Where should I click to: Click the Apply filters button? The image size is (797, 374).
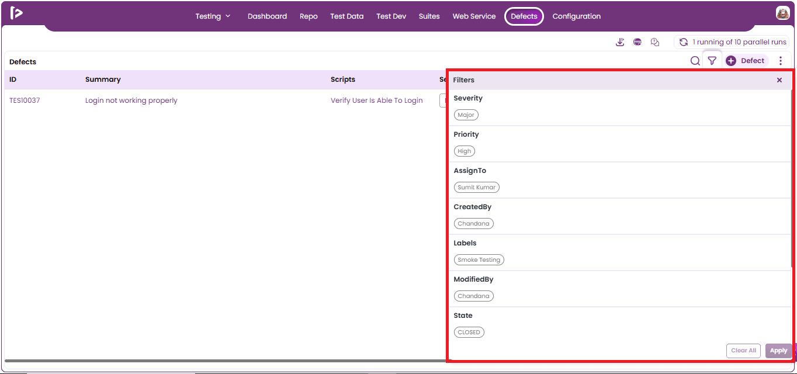coord(778,351)
